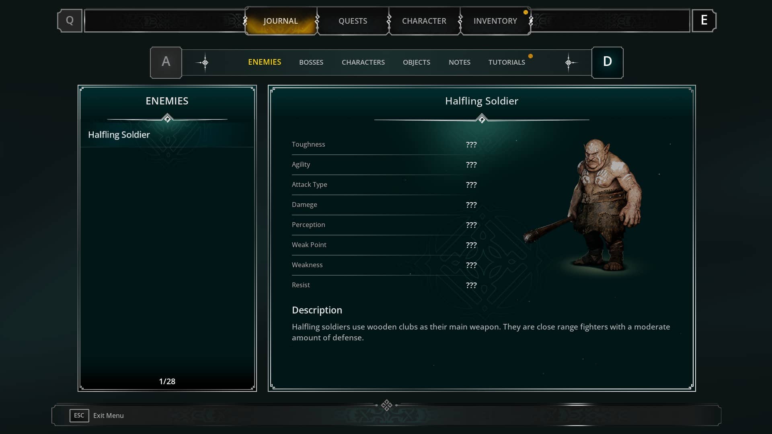This screenshot has width=772, height=434.
Task: Switch to the QUESTS tab
Action: point(353,21)
